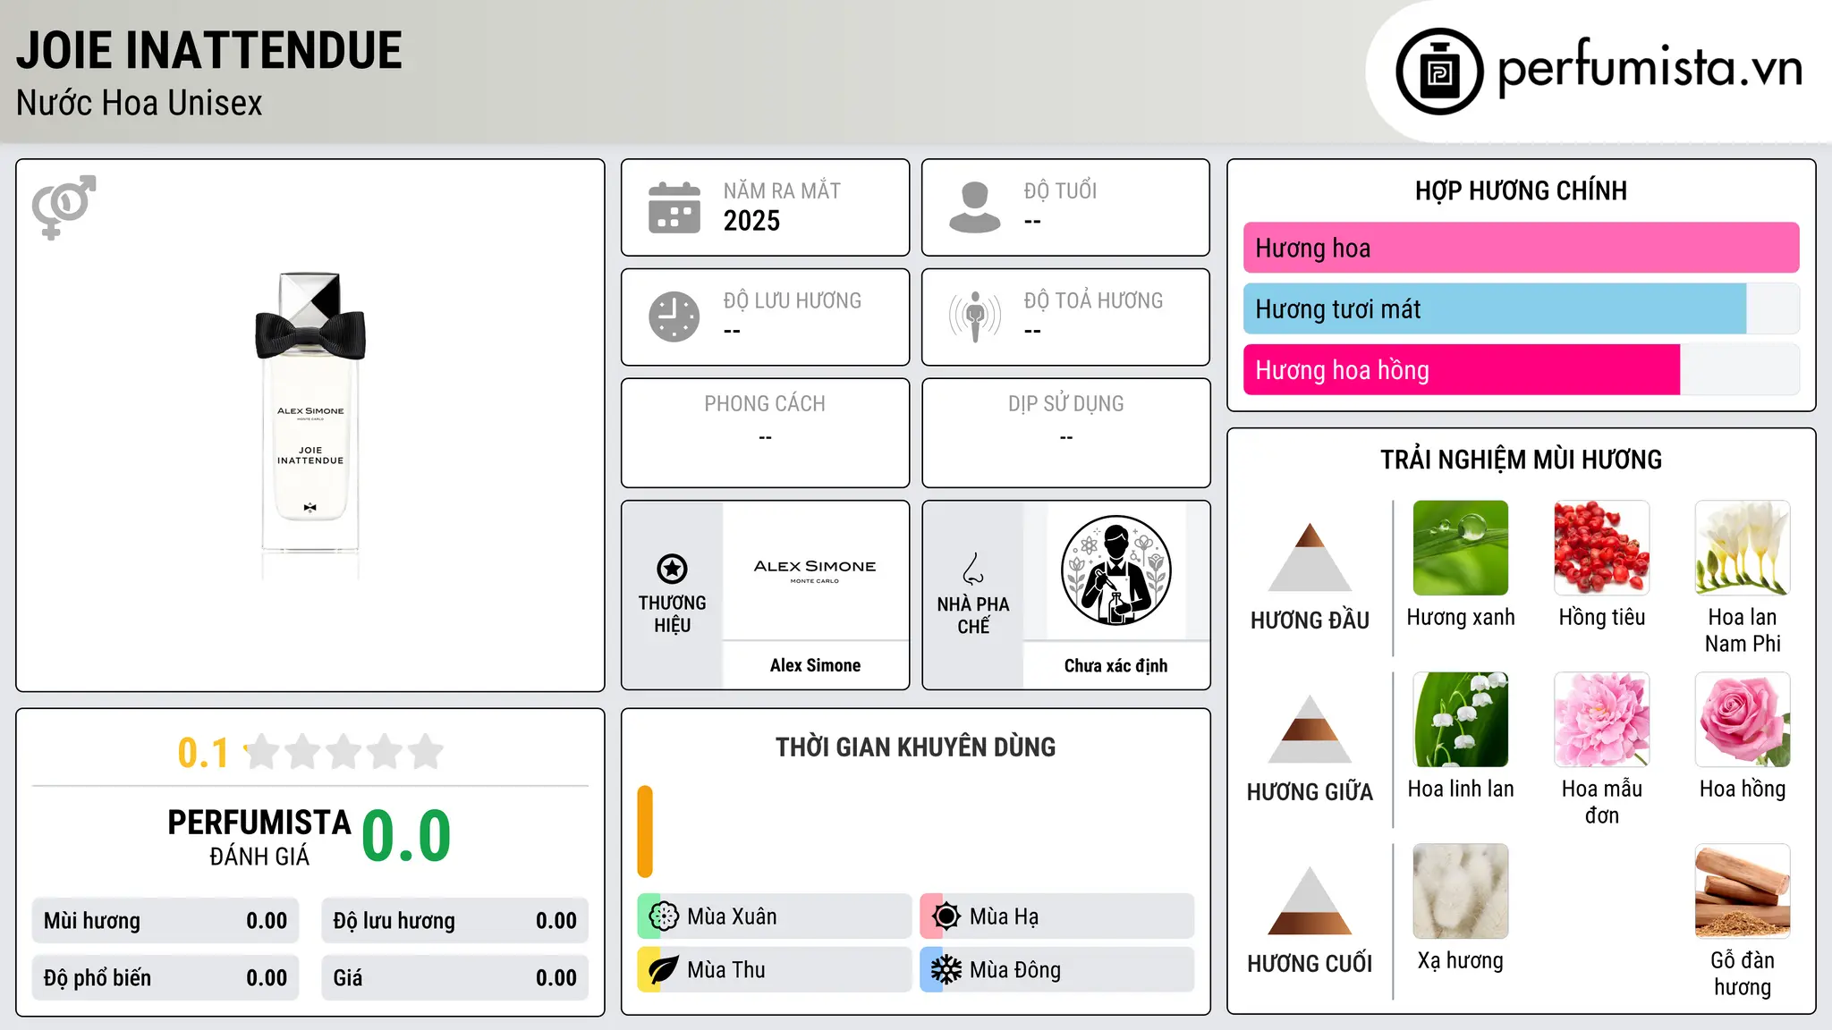Click the Trải nghiệm mùi hương heading
Viewport: 1832px width, 1030px height.
(x=1522, y=460)
